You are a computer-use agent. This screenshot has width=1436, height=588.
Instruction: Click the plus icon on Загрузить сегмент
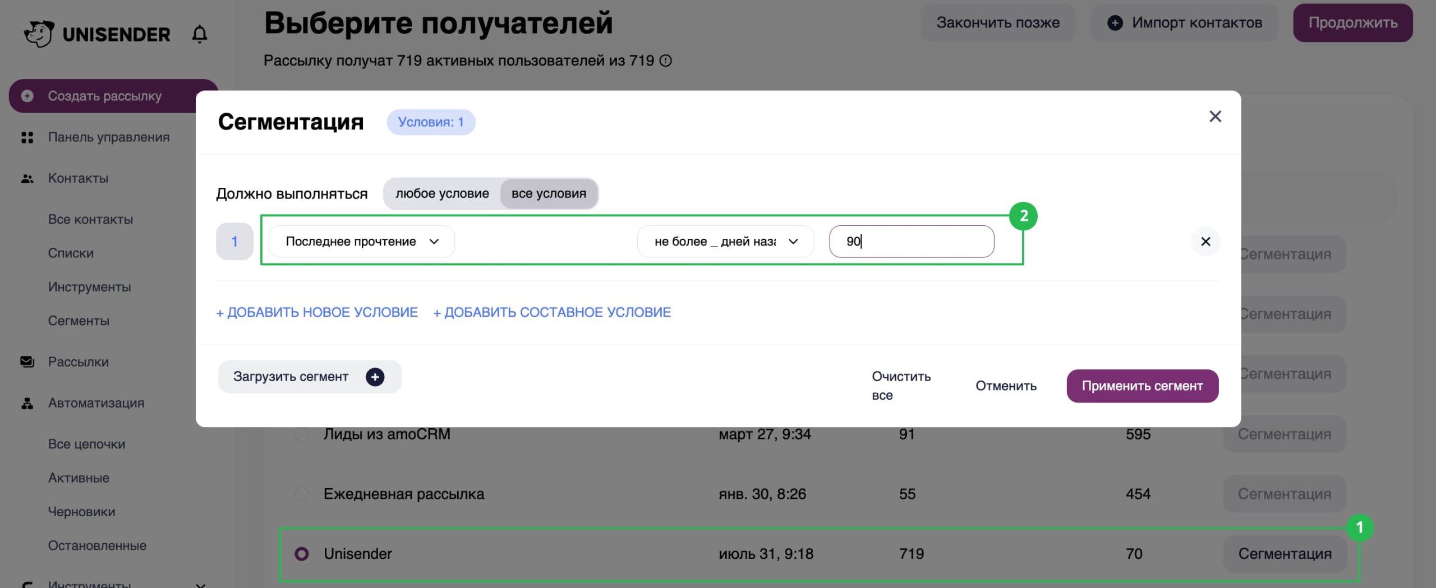click(x=375, y=377)
